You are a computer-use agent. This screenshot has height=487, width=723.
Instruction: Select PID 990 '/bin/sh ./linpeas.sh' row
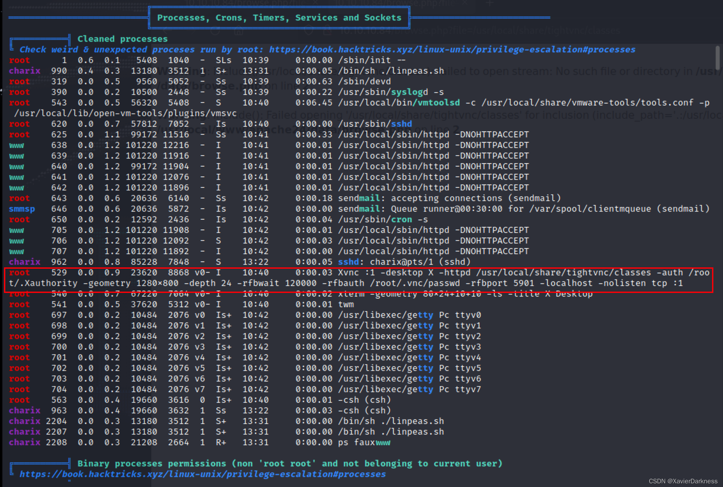coord(226,71)
